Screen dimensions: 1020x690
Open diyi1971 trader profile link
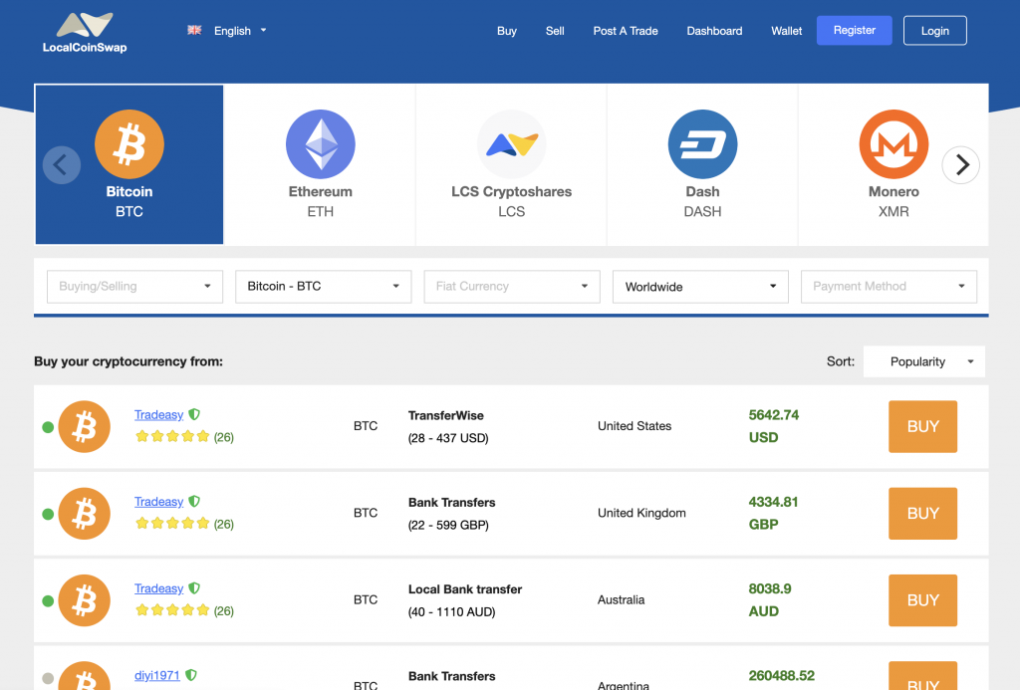click(x=156, y=675)
